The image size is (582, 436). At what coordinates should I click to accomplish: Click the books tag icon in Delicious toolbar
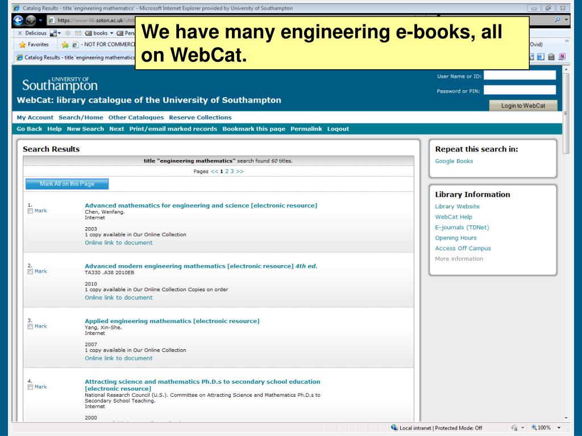click(88, 33)
